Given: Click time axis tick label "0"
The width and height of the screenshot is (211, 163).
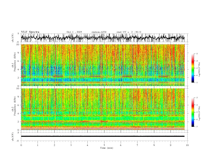Looking at the screenshot, I should [21, 145].
